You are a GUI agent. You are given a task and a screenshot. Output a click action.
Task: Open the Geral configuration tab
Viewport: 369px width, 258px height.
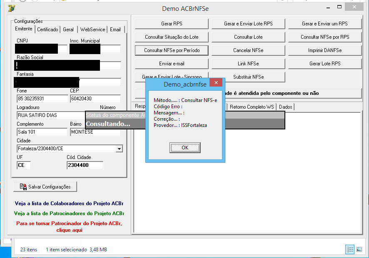[x=68, y=30]
